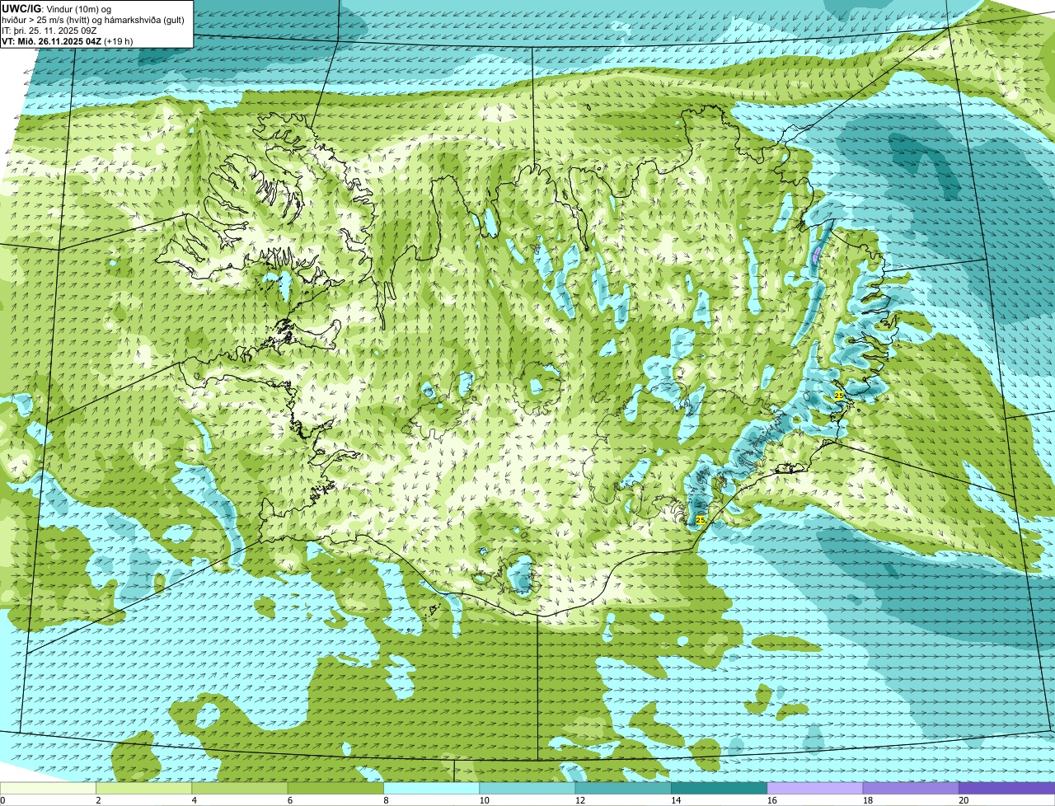This screenshot has width=1055, height=806.
Task: Click the '6' tick label on the scale
Action: pyautogui.click(x=290, y=800)
